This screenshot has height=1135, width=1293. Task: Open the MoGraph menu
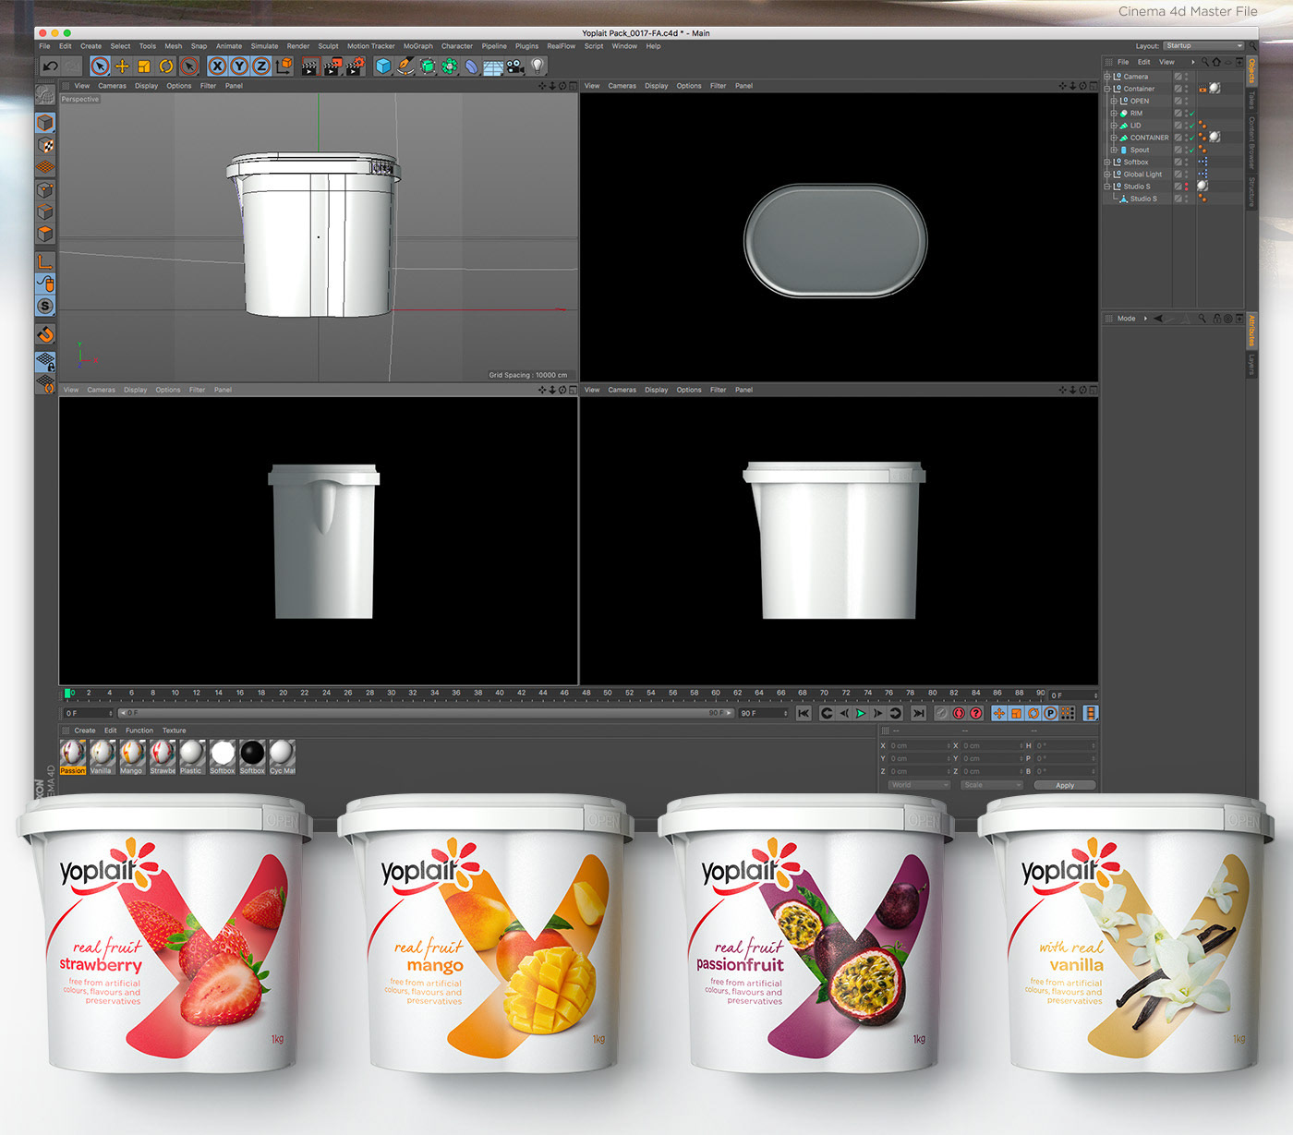tap(417, 46)
